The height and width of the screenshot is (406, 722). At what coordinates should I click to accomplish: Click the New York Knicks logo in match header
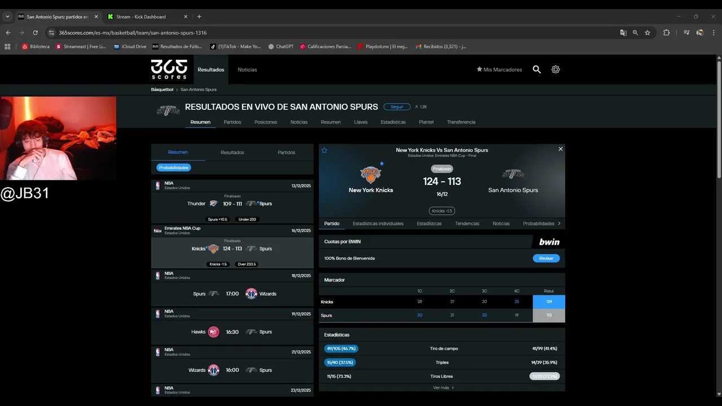pos(371,174)
